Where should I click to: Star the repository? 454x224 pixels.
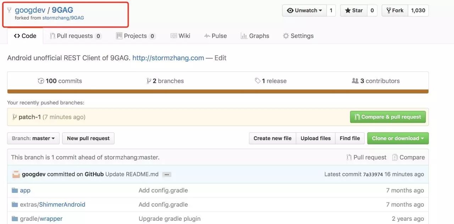pyautogui.click(x=354, y=10)
